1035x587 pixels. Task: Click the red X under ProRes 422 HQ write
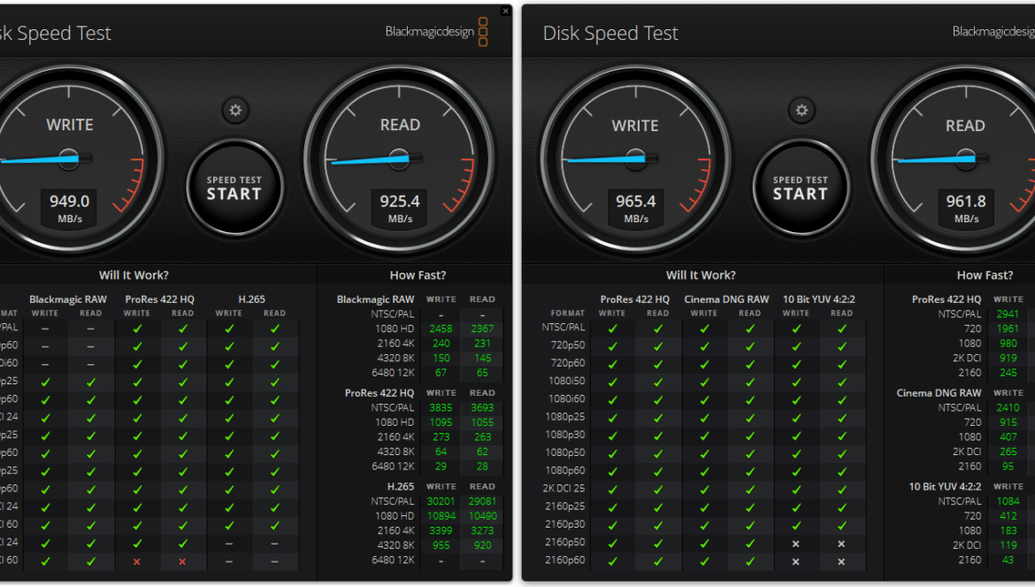[136, 562]
